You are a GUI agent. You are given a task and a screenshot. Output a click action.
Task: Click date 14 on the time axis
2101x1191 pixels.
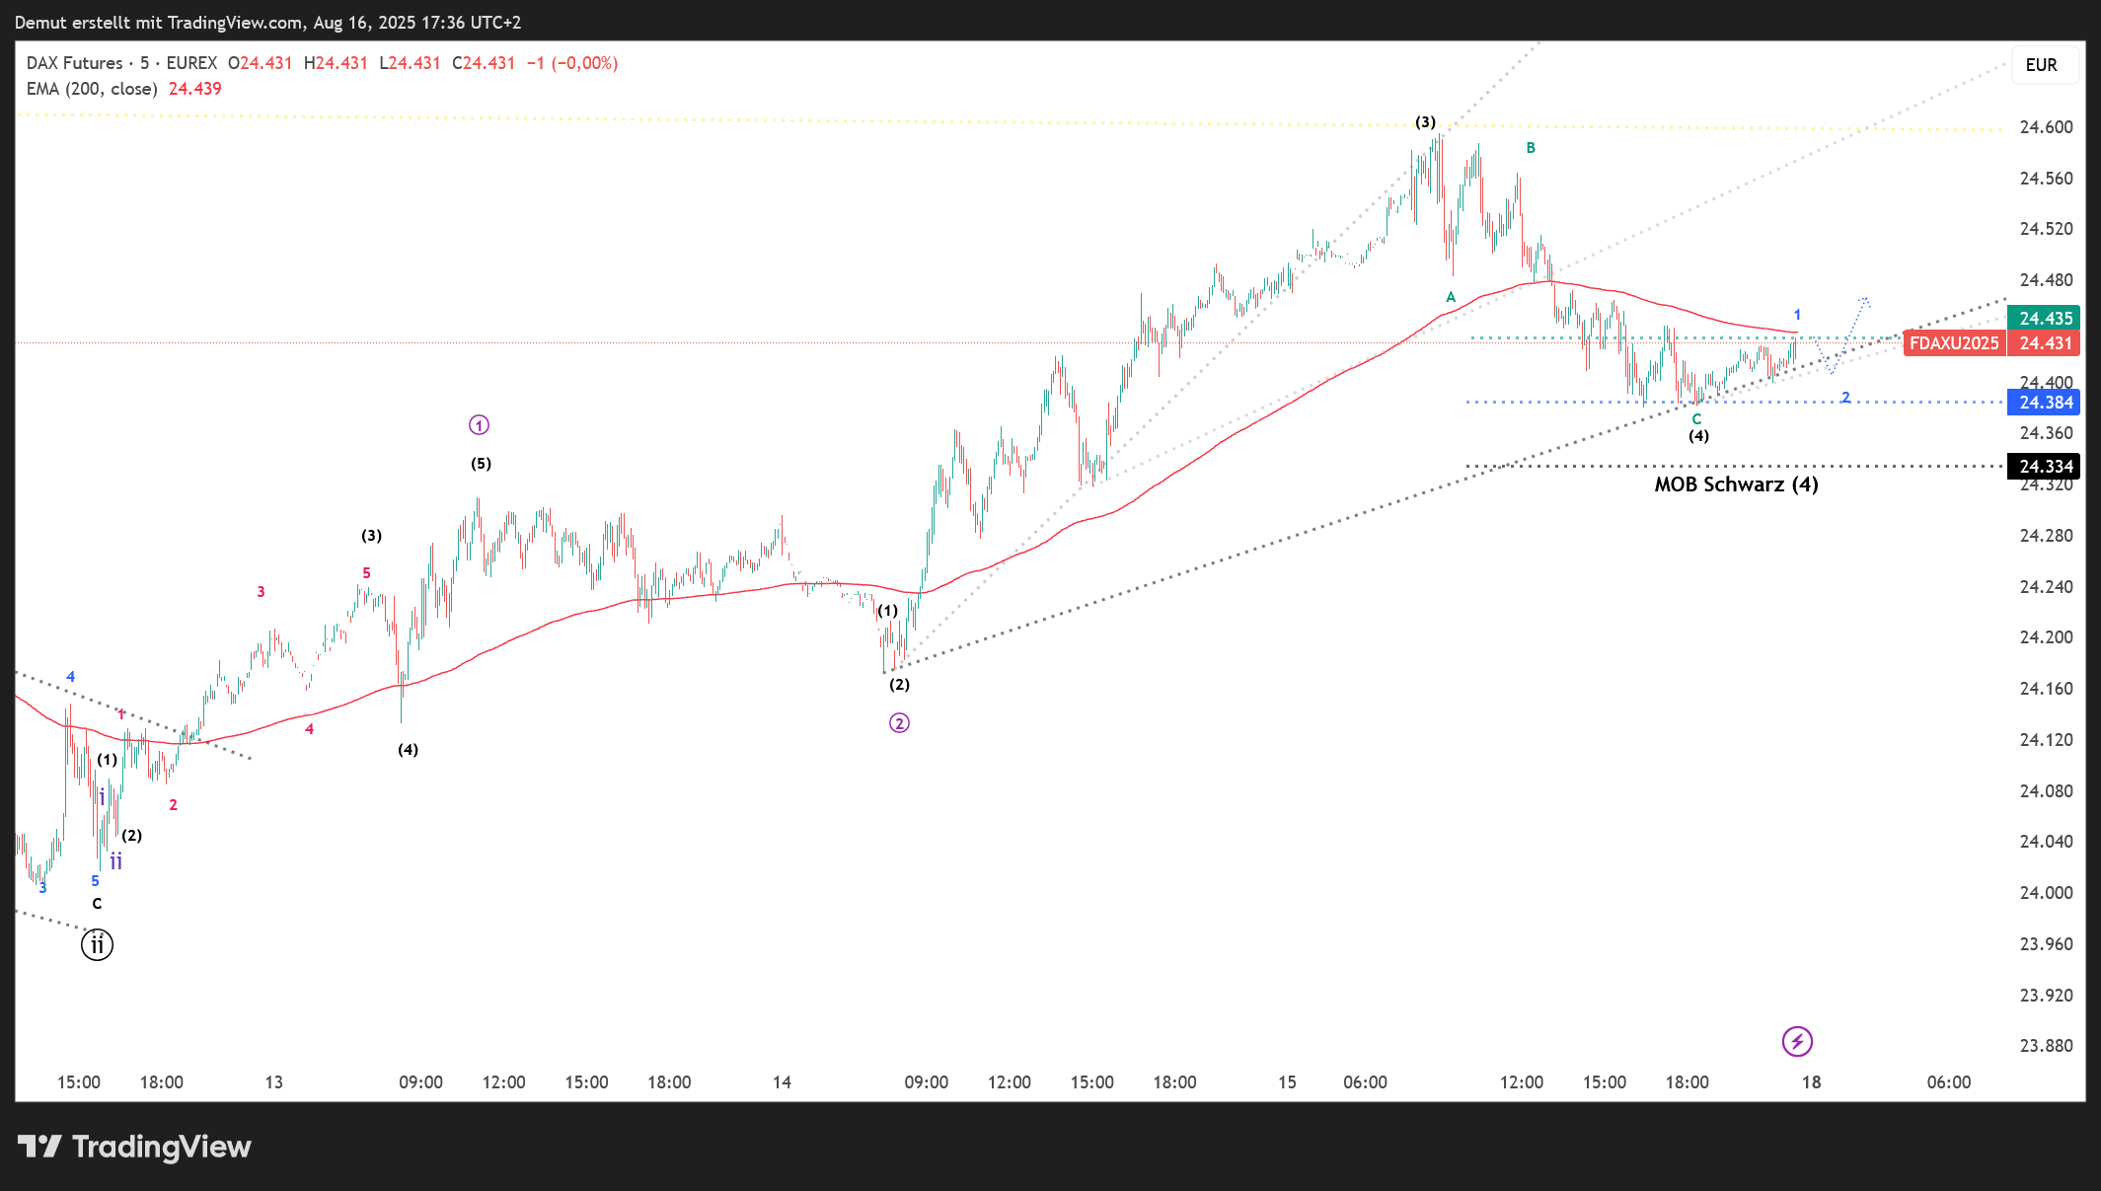pos(782,1082)
